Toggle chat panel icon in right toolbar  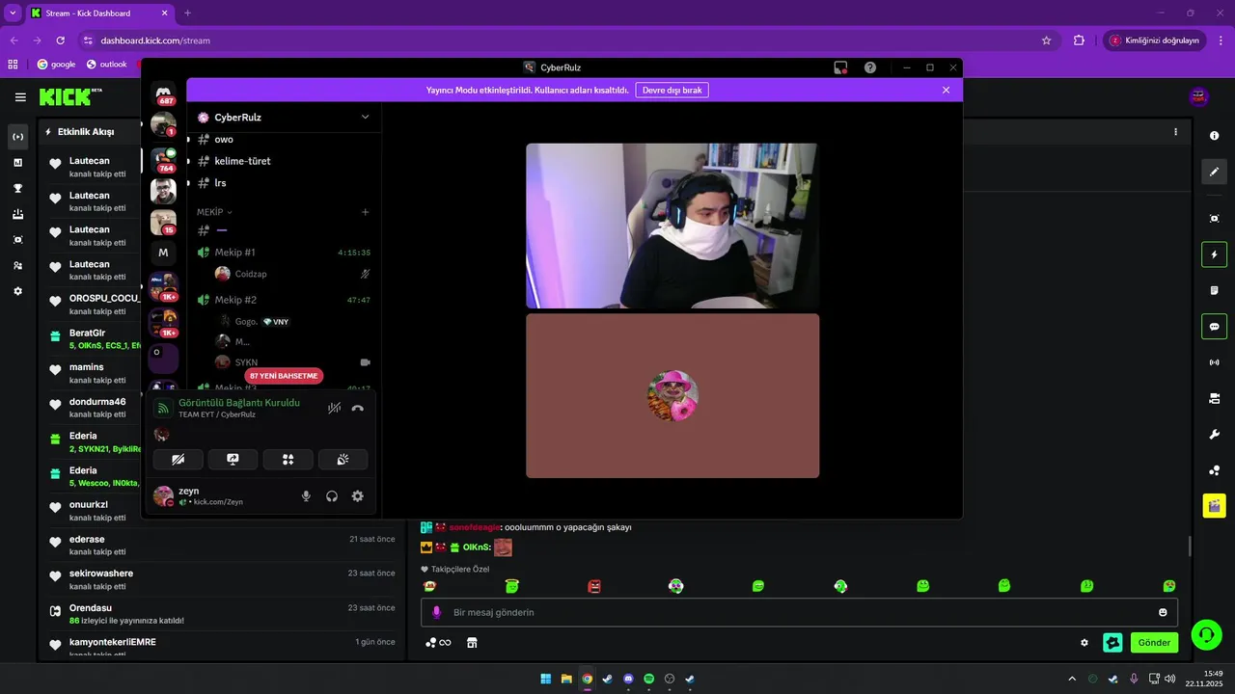(1214, 327)
